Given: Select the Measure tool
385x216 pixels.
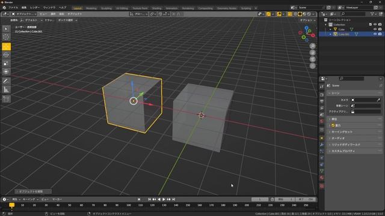Looking at the screenshot, I should tap(6, 89).
